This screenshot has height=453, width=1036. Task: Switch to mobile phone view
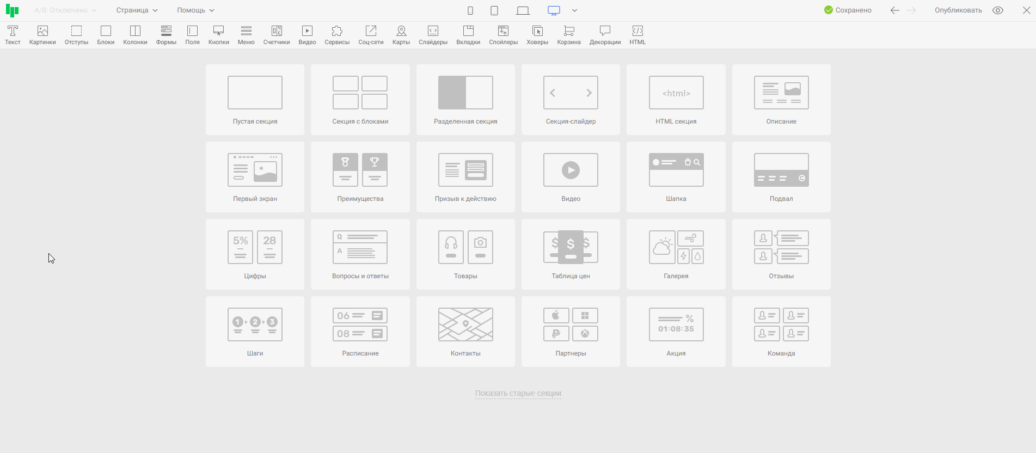pyautogui.click(x=470, y=10)
